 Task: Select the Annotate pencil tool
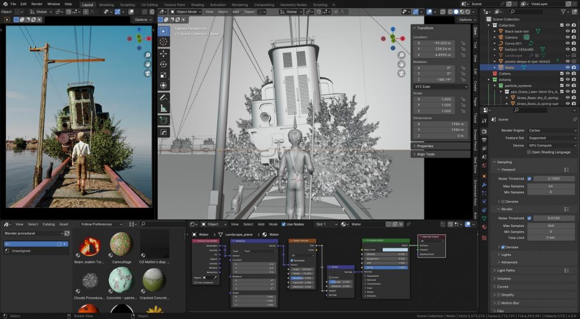pyautogui.click(x=164, y=98)
